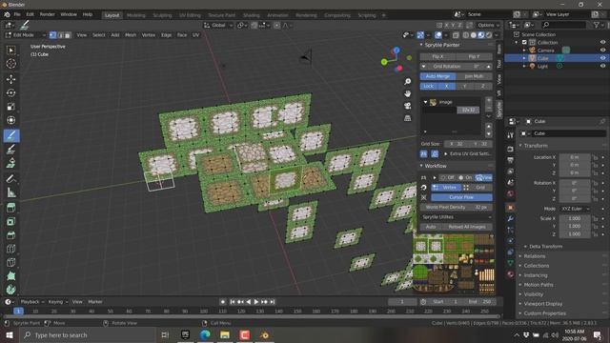Click the Flip Y button
Image resolution: width=610 pixels, height=343 pixels.
pos(475,57)
